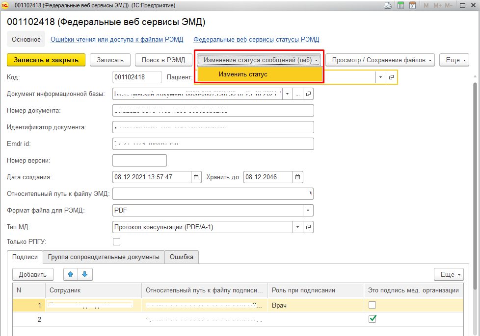
Task: Open date picker for Дата создания
Action: 196,177
